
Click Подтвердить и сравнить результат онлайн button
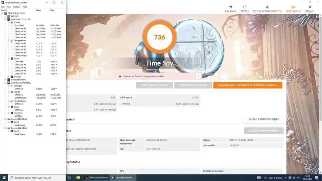(247, 85)
